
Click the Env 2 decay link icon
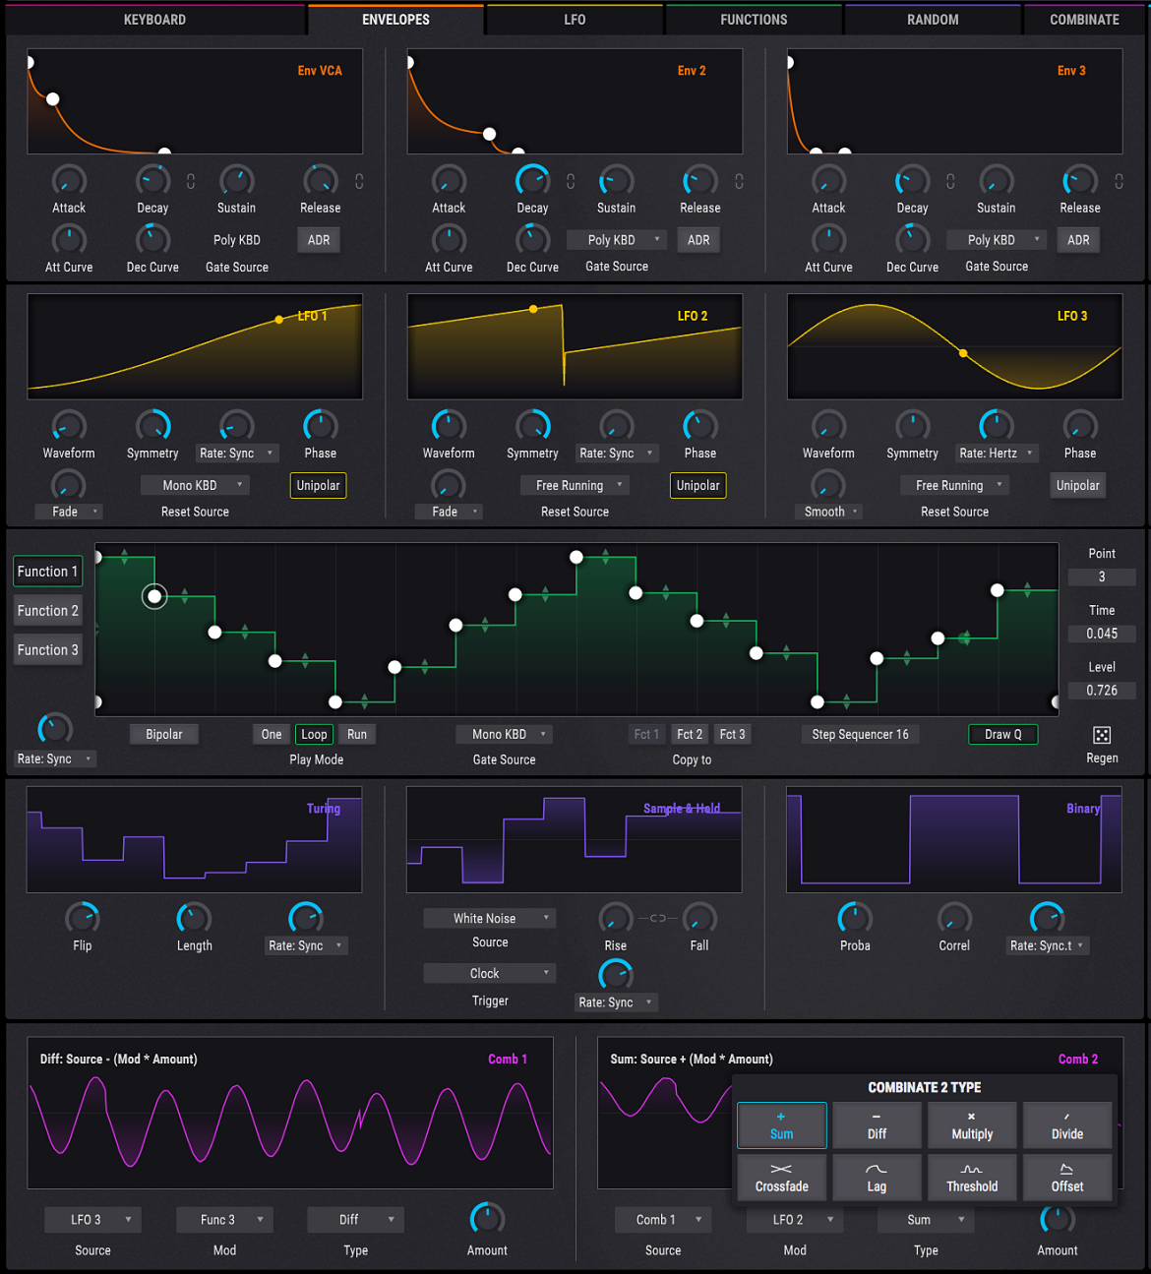tap(571, 181)
